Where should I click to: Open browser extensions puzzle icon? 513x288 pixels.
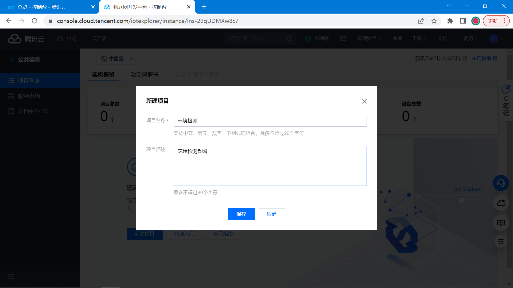tap(450, 21)
